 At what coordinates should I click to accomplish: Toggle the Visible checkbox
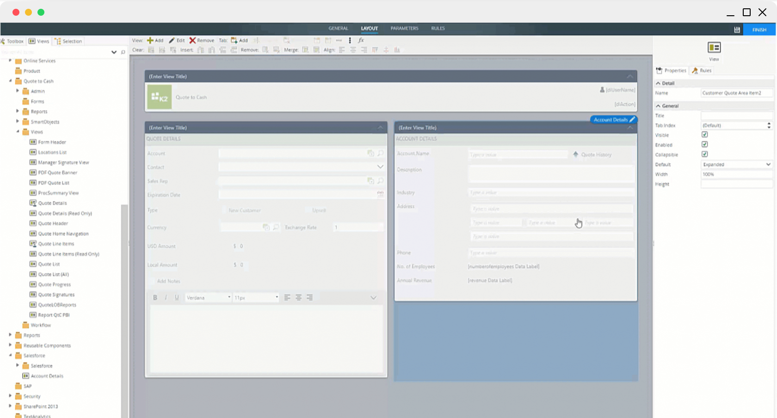(x=704, y=135)
